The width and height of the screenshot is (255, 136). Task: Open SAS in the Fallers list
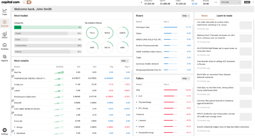tap(163, 90)
